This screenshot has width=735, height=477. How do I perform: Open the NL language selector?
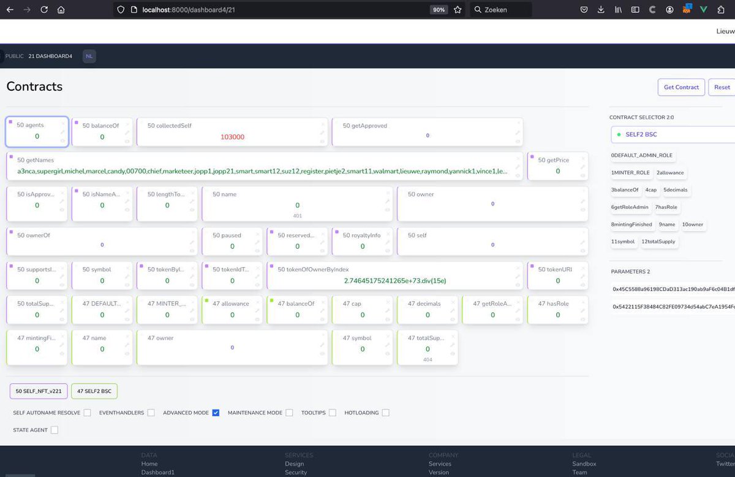pos(89,56)
